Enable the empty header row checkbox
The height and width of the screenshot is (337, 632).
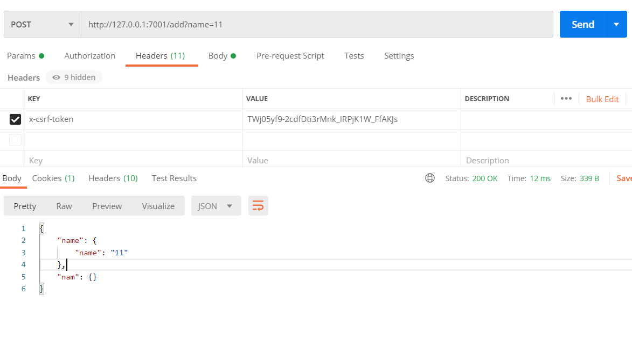pyautogui.click(x=15, y=139)
